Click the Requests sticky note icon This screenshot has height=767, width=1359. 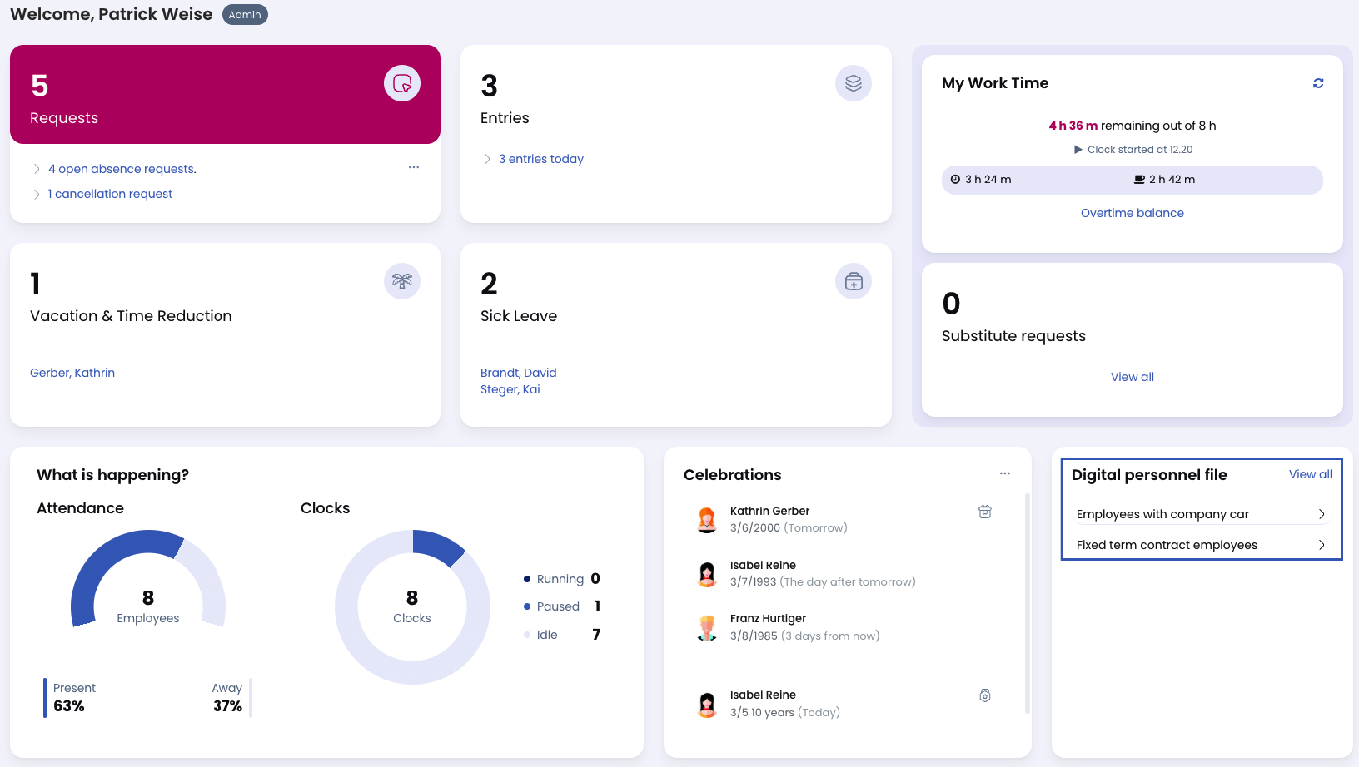402,83
